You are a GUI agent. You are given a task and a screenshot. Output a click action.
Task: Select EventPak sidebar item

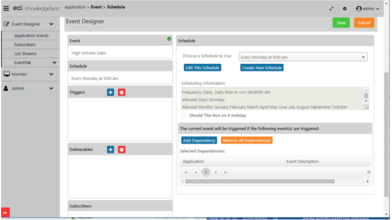click(x=23, y=63)
